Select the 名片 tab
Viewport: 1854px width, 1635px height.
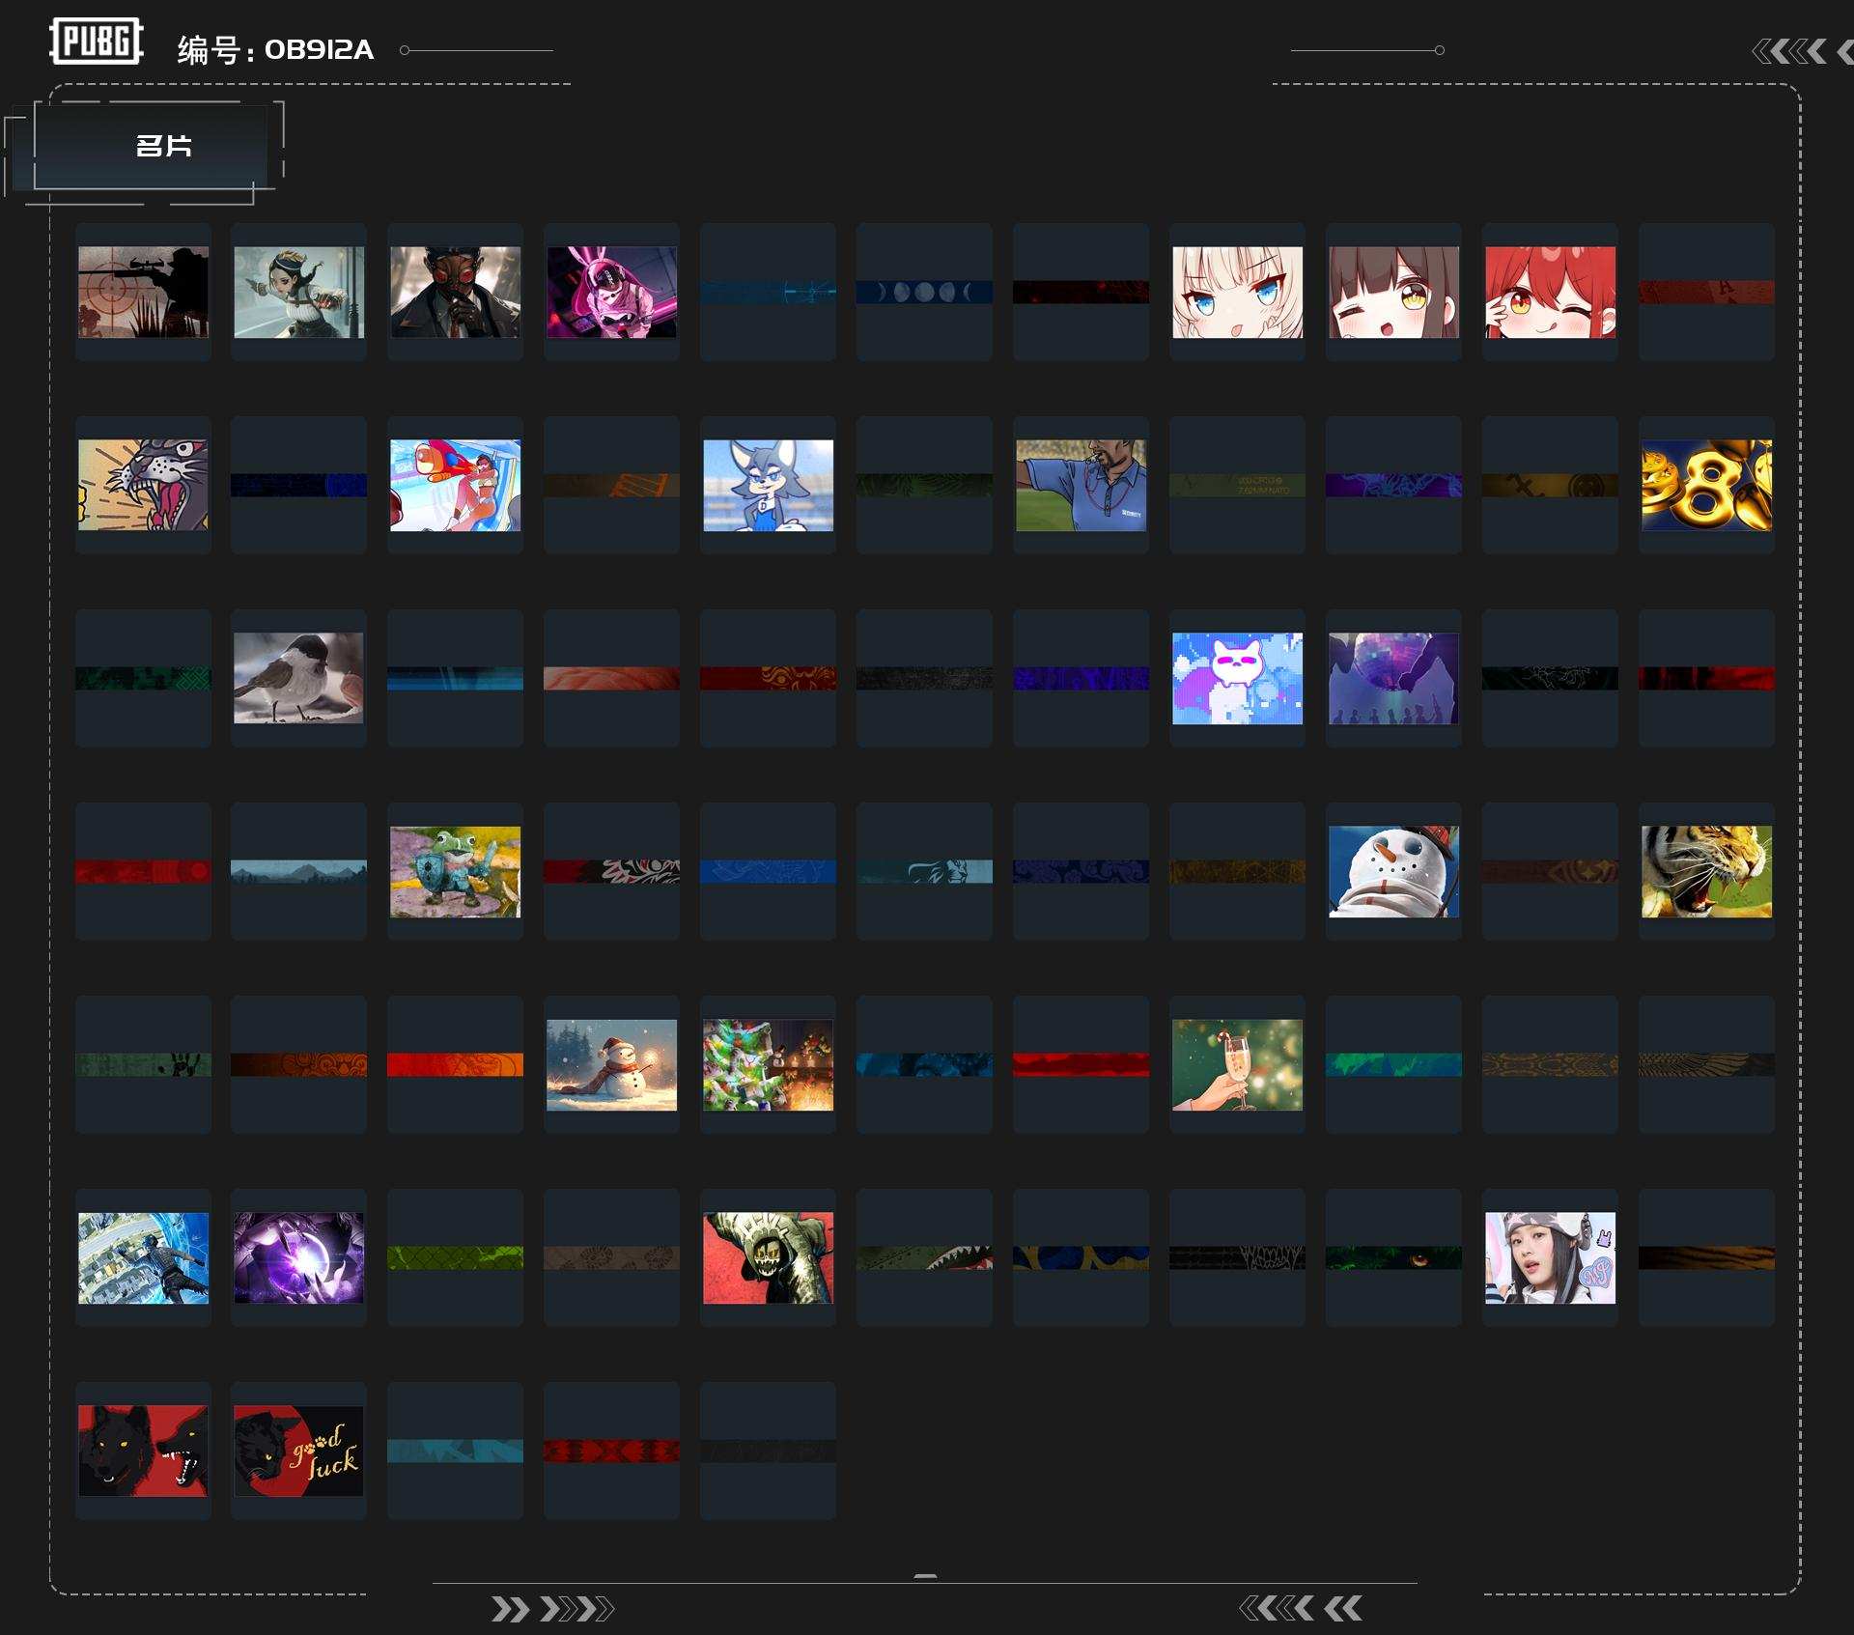coord(162,147)
